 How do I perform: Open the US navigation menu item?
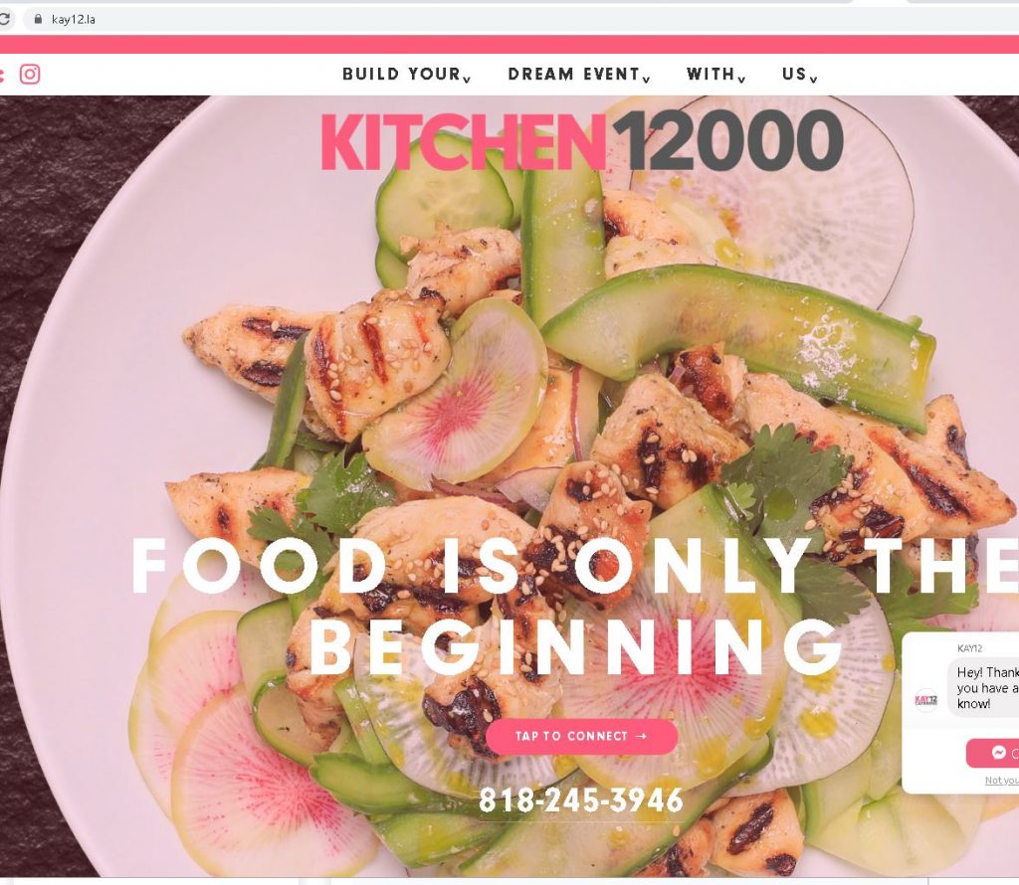(794, 74)
